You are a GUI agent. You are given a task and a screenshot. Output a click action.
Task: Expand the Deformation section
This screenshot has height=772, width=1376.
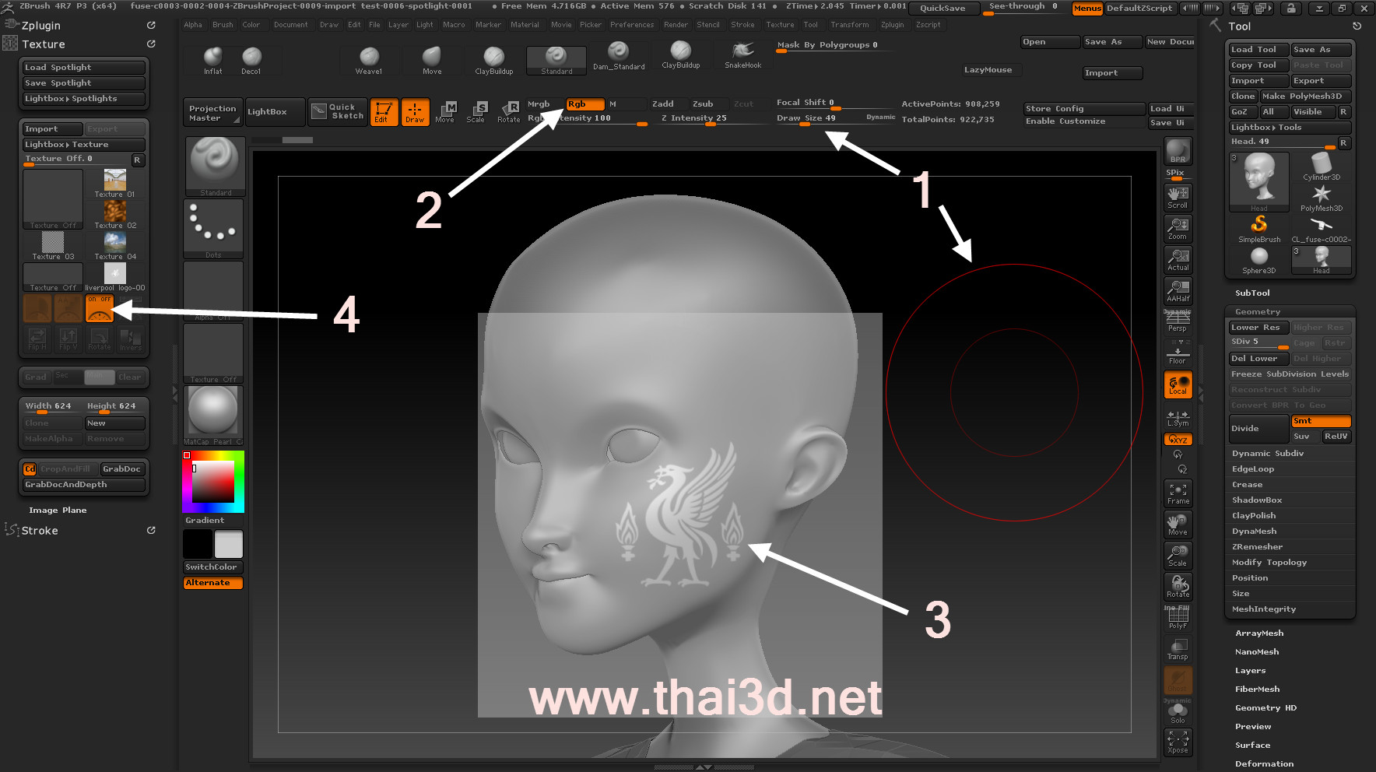point(1264,763)
